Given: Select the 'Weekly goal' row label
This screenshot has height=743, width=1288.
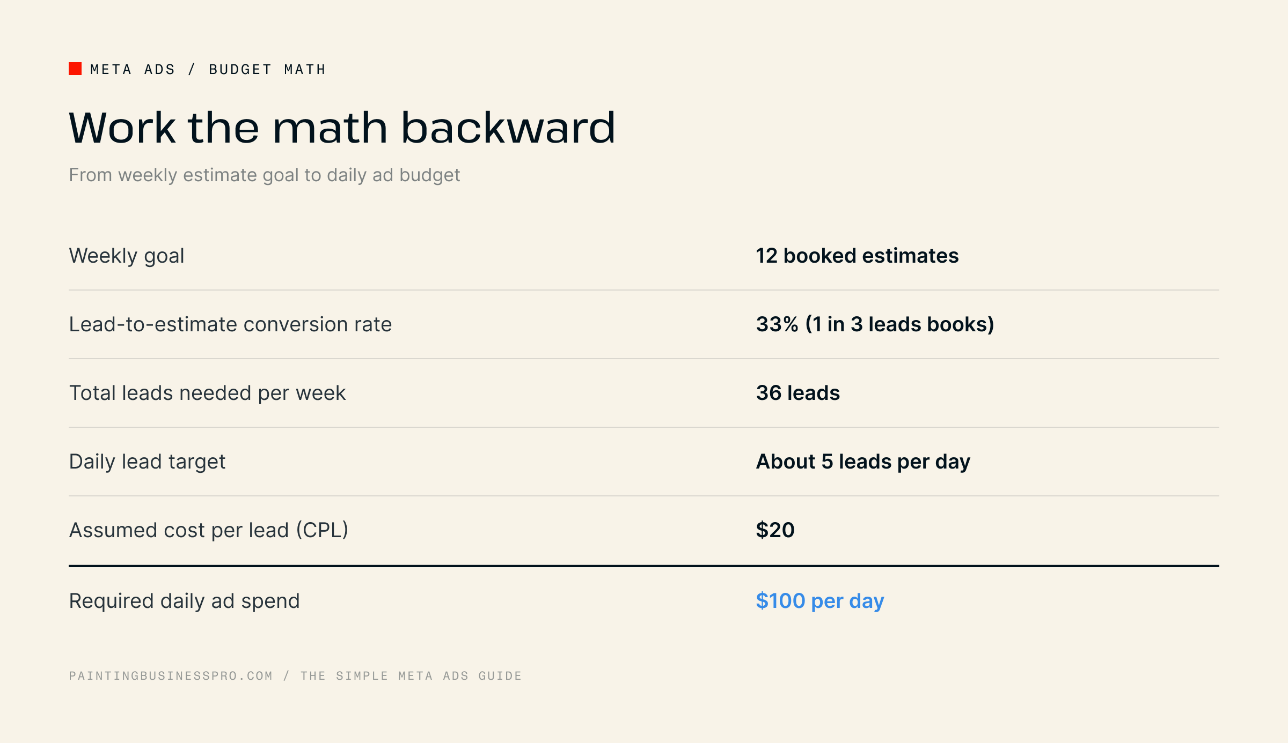Looking at the screenshot, I should click(x=127, y=256).
